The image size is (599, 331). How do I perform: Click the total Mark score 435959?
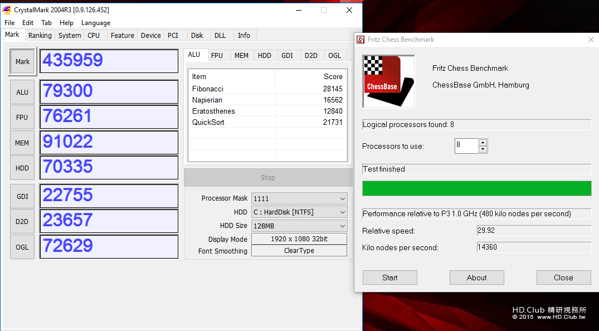pyautogui.click(x=109, y=61)
